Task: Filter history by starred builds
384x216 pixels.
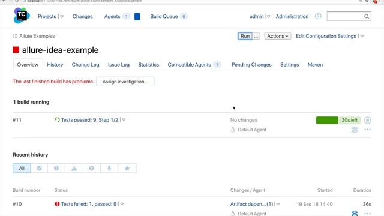Action: (x=127, y=168)
